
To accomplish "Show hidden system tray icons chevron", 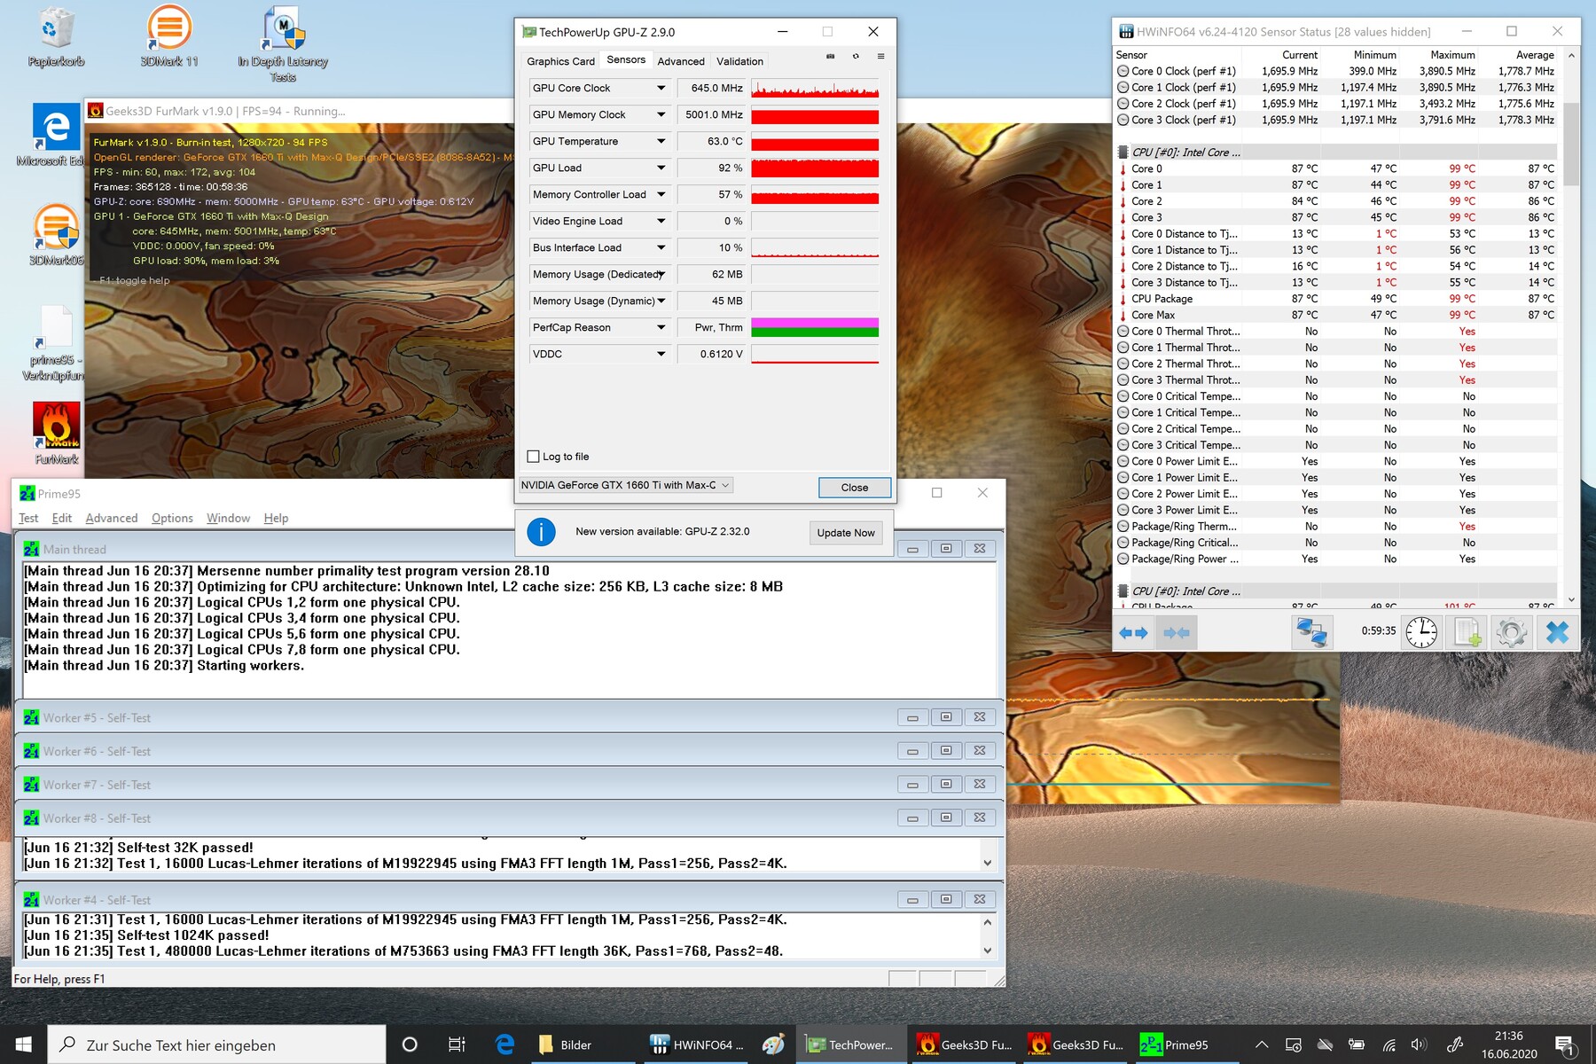I will pos(1261,1044).
